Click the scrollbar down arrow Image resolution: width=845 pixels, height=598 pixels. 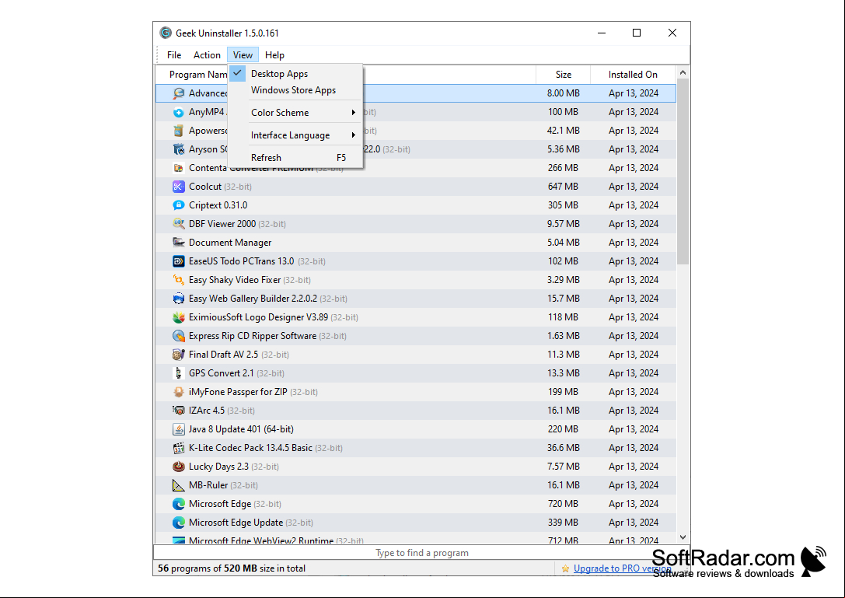683,537
